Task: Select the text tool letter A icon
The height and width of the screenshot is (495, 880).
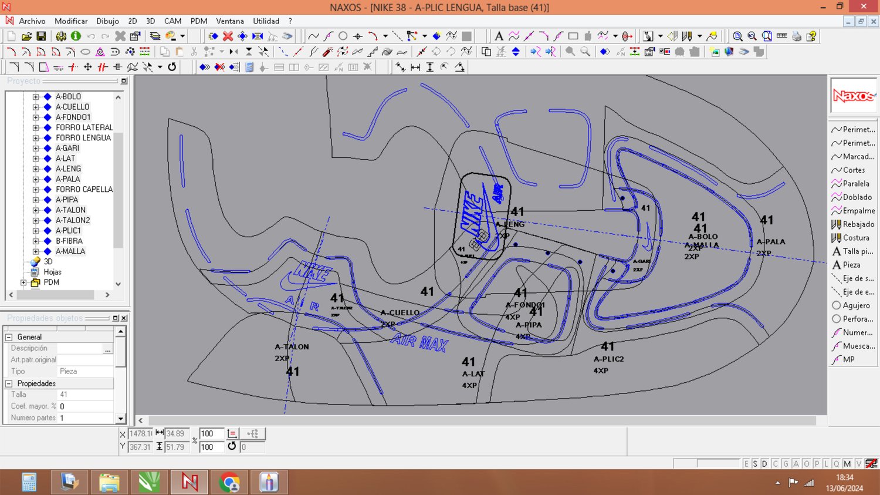Action: [499, 36]
